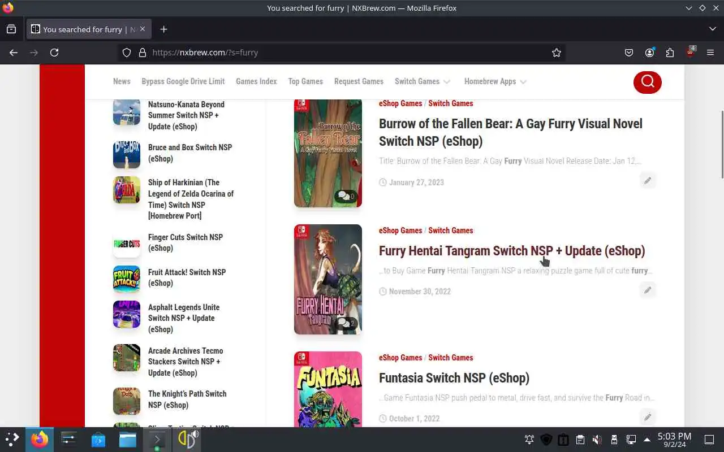Expand Switch Games menu

tap(423, 81)
